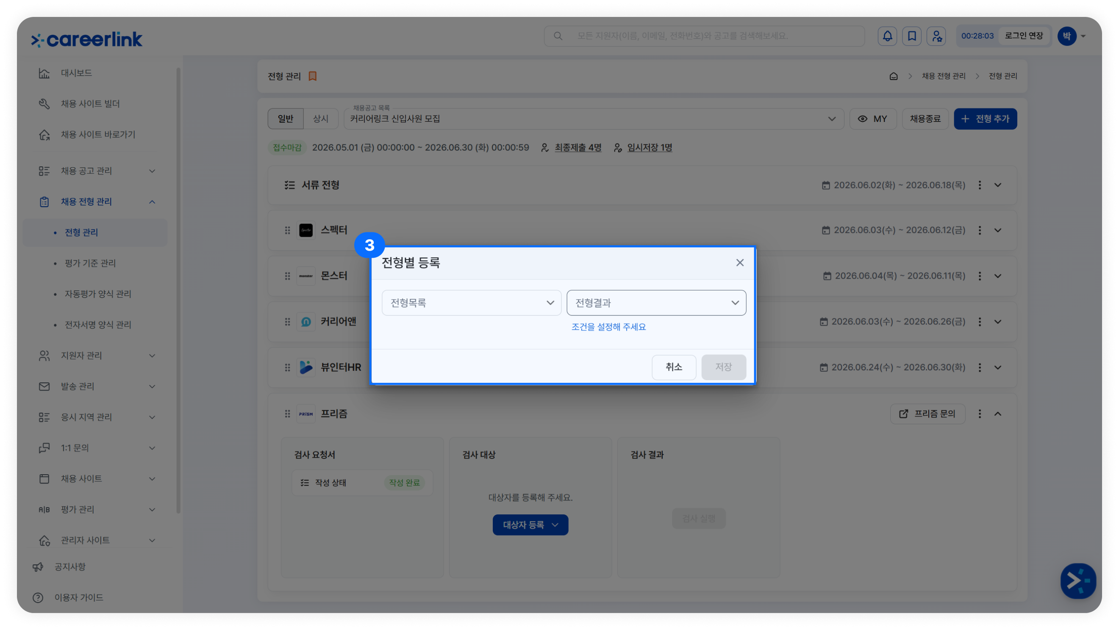The height and width of the screenshot is (630, 1119).
Task: Open the 채용공고 목록 dropdown
Action: pos(593,119)
